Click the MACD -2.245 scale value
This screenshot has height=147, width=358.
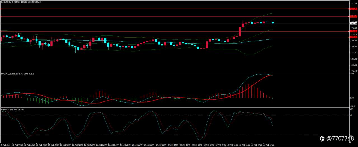353,106
